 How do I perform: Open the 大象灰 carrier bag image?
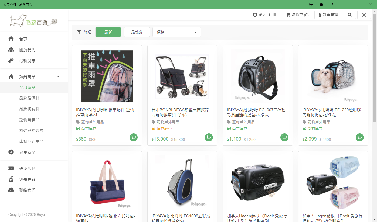tap(257, 76)
